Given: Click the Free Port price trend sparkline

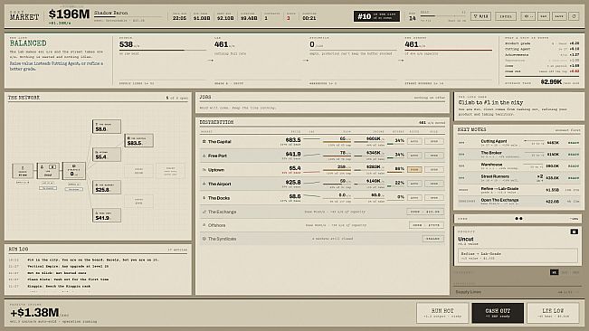Looking at the screenshot, I should (x=311, y=155).
